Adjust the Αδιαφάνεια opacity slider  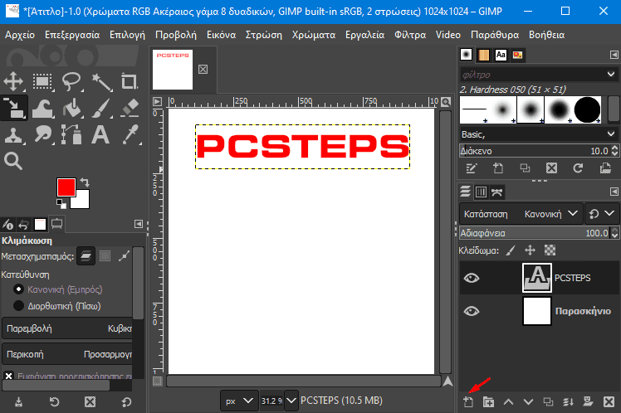coord(535,233)
